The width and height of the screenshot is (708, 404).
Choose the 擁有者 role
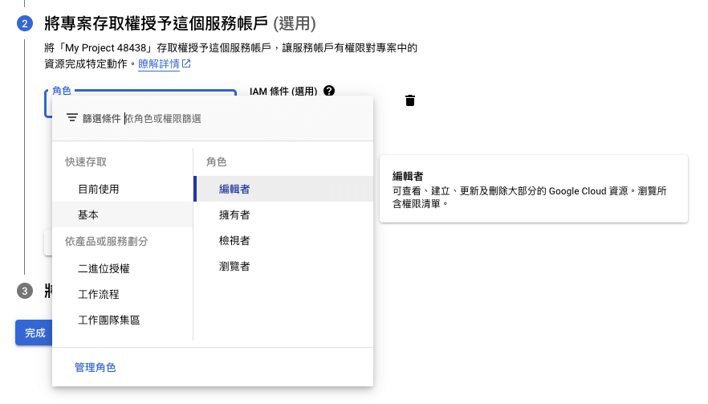point(234,215)
